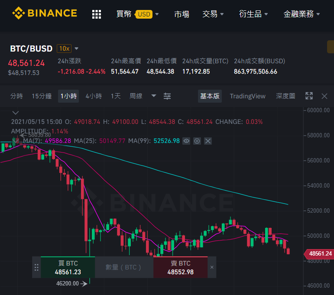Click the BTC quantity input field
This screenshot has height=295, width=334.
pyautogui.click(x=124, y=267)
